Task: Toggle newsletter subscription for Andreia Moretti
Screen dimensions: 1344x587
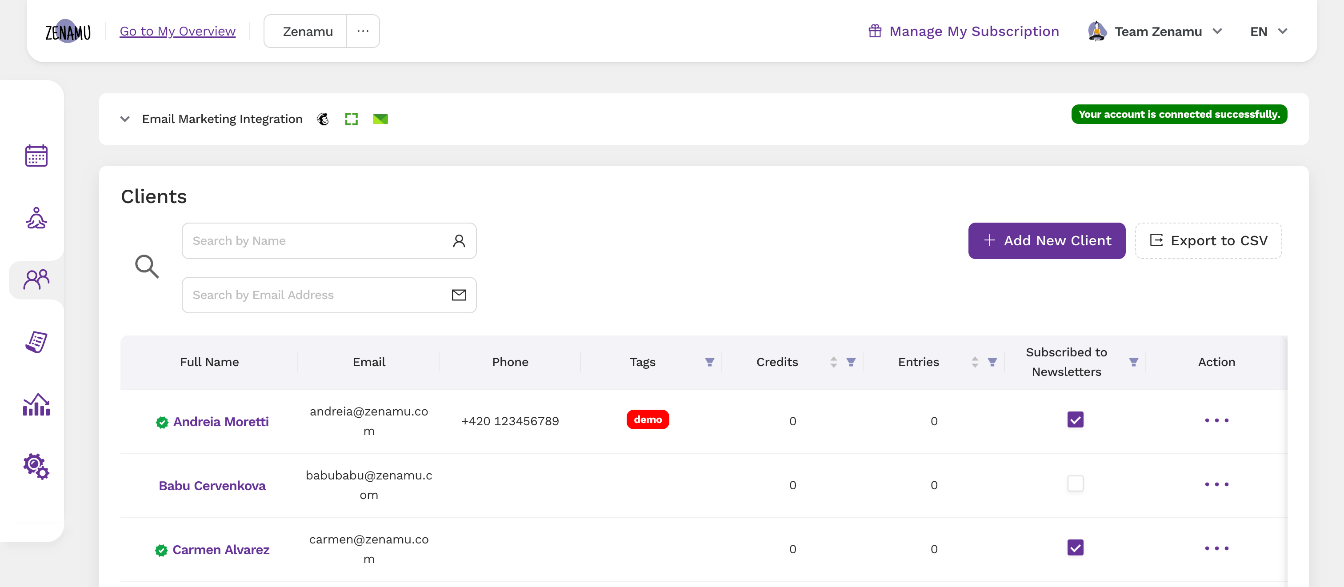Action: click(1075, 420)
